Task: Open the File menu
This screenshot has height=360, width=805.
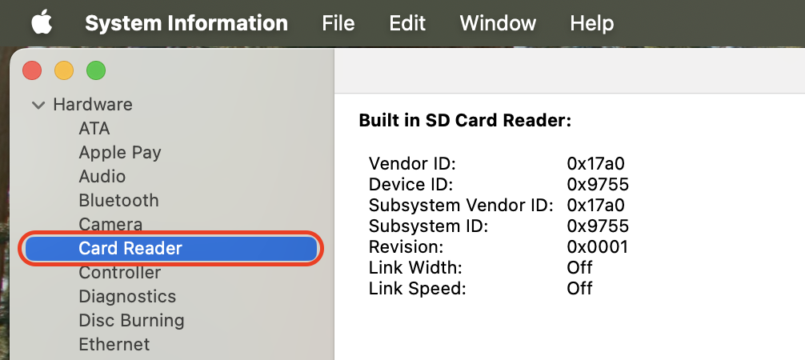Action: point(338,23)
